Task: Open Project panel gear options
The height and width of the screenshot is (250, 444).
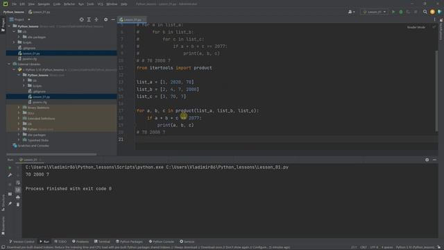Action: pyautogui.click(x=105, y=19)
